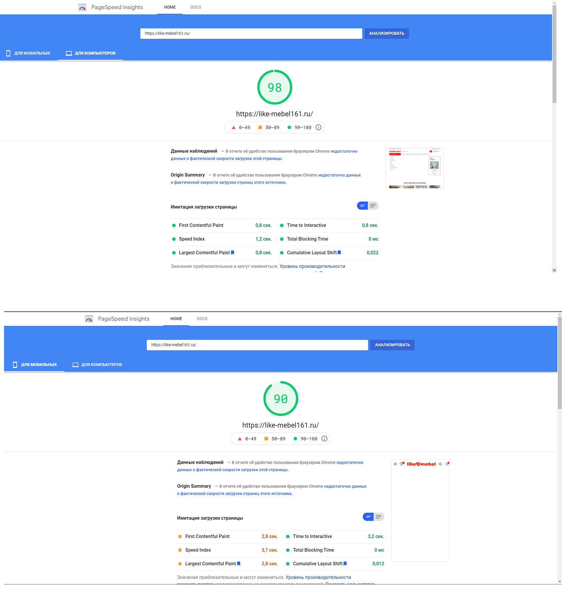Click Total Blocking Time label in top window
The width and height of the screenshot is (562, 598).
[307, 239]
